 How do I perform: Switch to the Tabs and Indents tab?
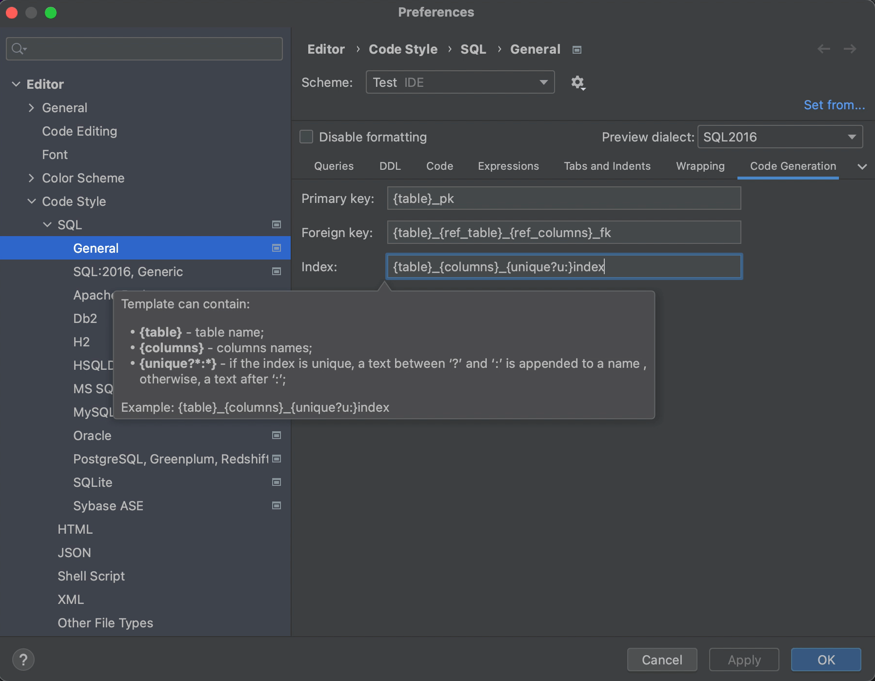[607, 166]
